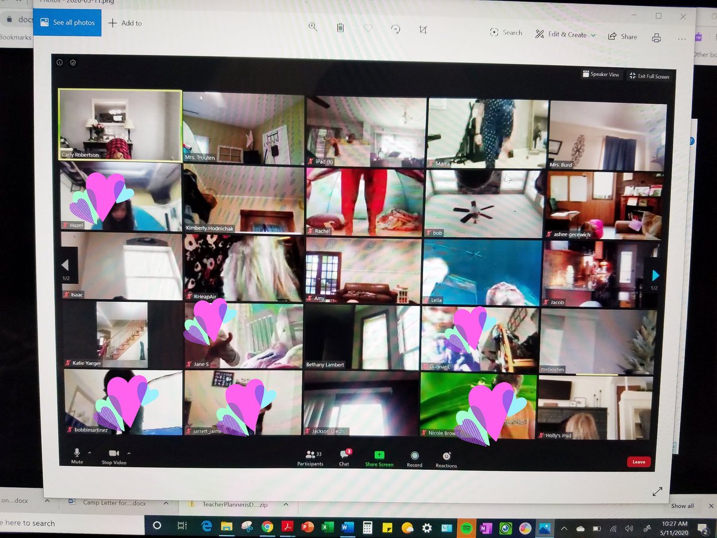Show hidden system tray icons
The width and height of the screenshot is (717, 538).
(564, 528)
